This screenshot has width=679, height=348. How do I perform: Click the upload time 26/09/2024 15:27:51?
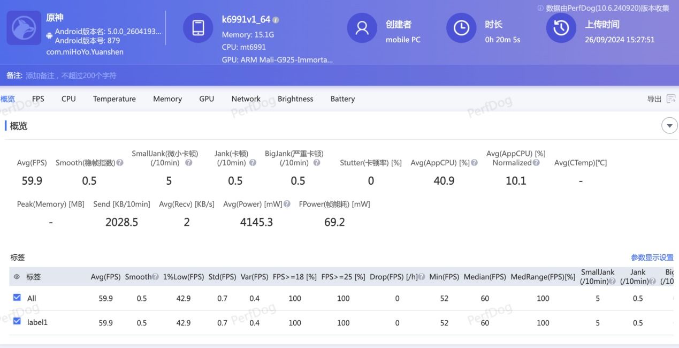pos(620,40)
